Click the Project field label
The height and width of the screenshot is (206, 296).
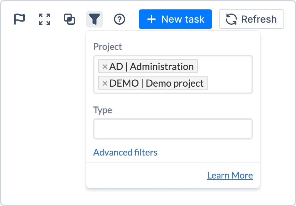point(108,47)
